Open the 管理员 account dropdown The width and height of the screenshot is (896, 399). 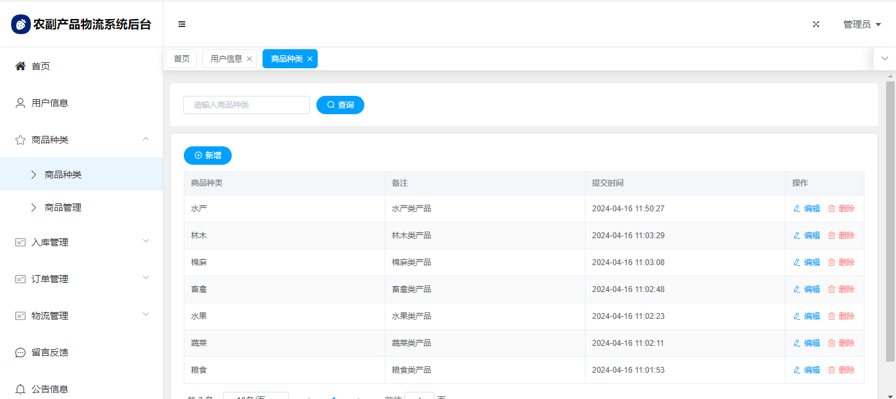click(x=862, y=24)
